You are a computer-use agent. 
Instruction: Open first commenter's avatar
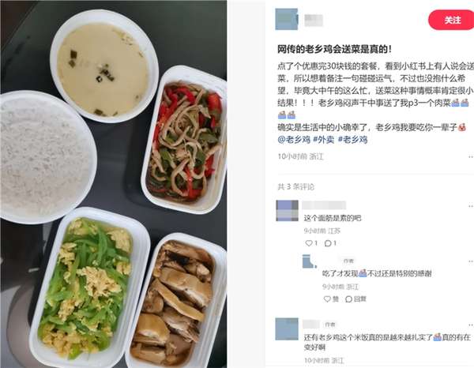[287, 211]
